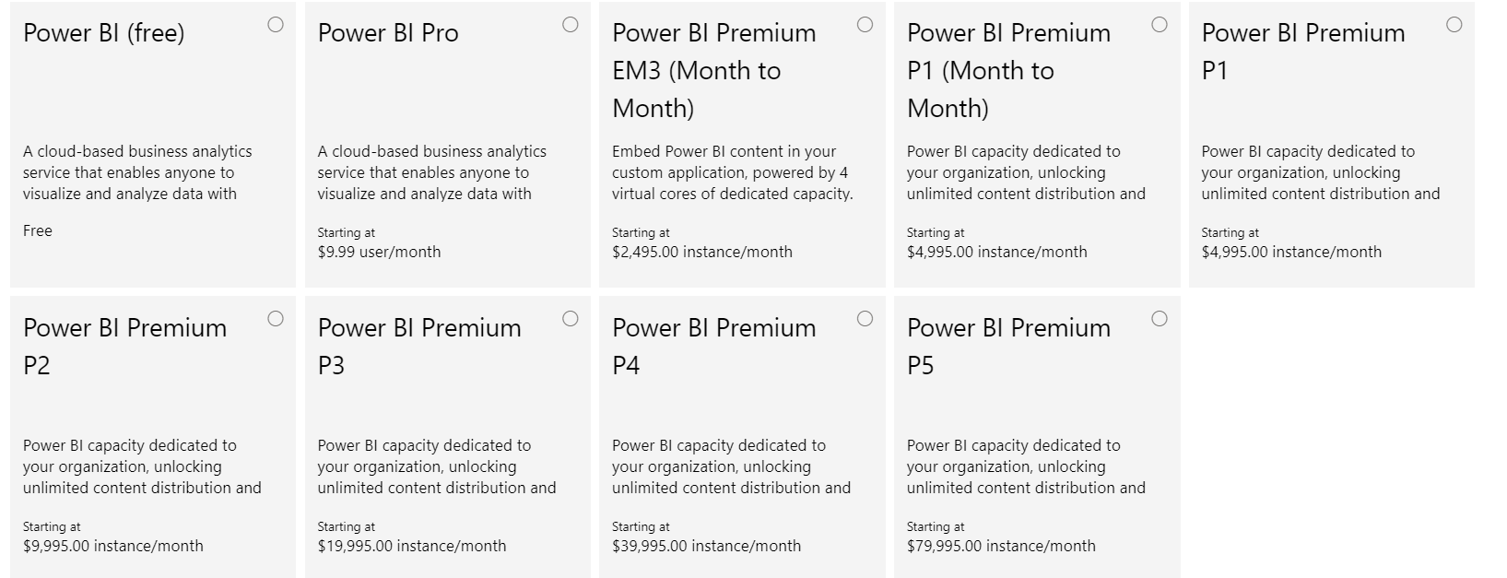Image resolution: width=1507 pixels, height=578 pixels.
Task: Select the Power BI Pro radio button
Action: click(570, 26)
